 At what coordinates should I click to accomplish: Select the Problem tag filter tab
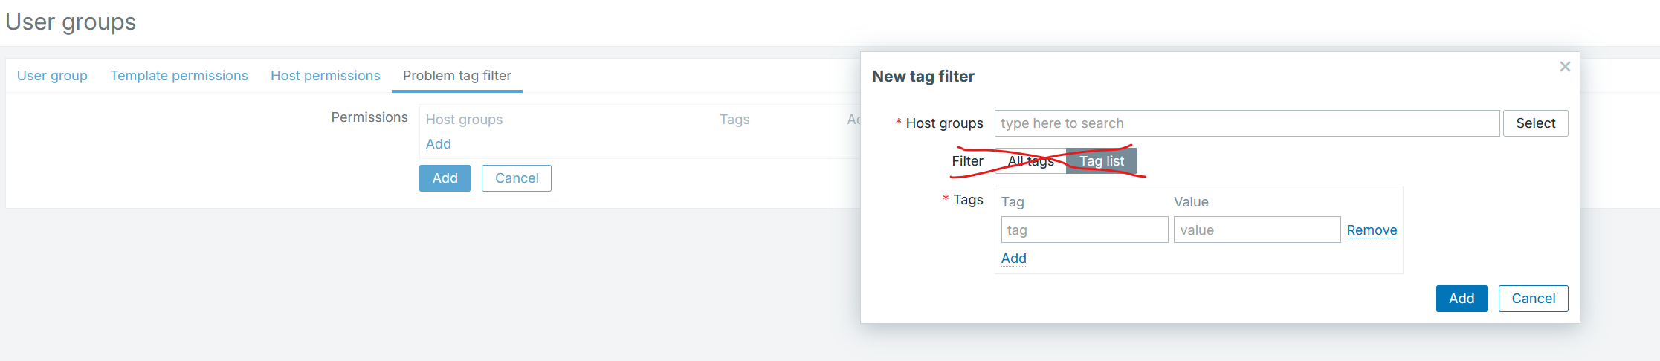pyautogui.click(x=456, y=76)
